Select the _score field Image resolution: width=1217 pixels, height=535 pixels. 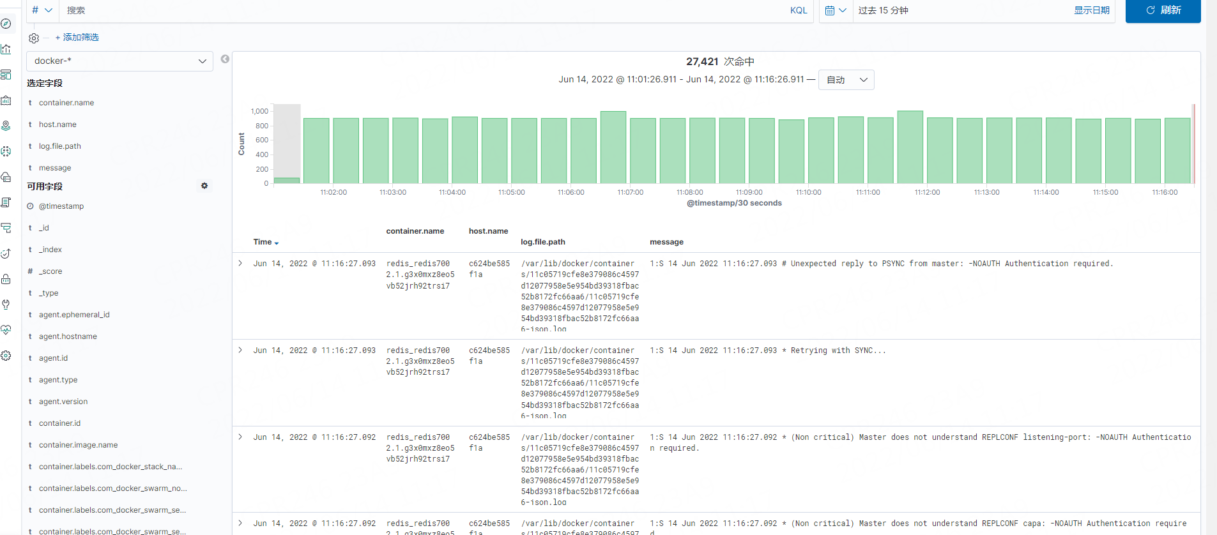pos(50,271)
